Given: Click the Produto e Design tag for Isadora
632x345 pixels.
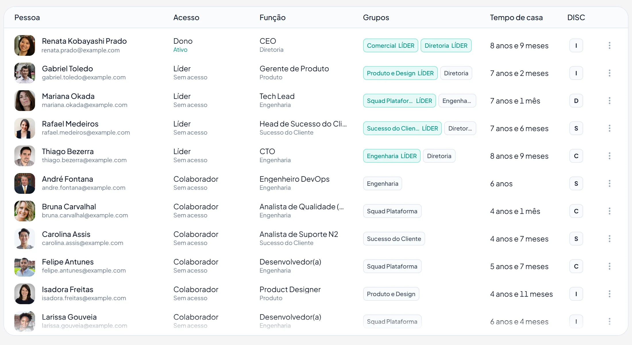Looking at the screenshot, I should [391, 294].
